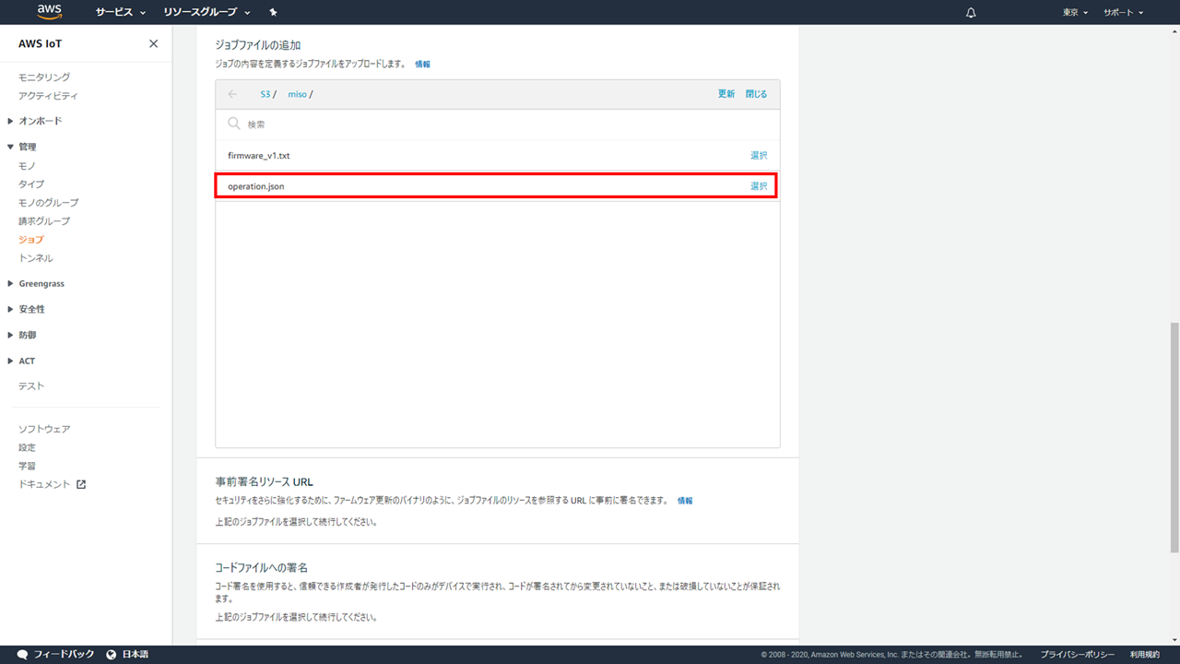Click the search magnifier icon
The width and height of the screenshot is (1180, 664).
coord(234,124)
